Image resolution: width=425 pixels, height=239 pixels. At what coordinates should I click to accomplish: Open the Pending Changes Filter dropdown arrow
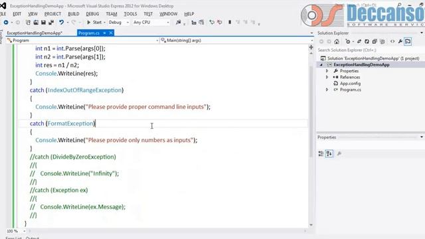pos(353,41)
